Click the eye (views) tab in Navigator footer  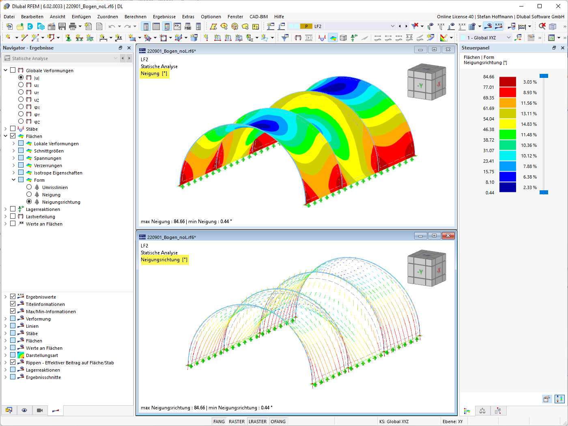24,410
